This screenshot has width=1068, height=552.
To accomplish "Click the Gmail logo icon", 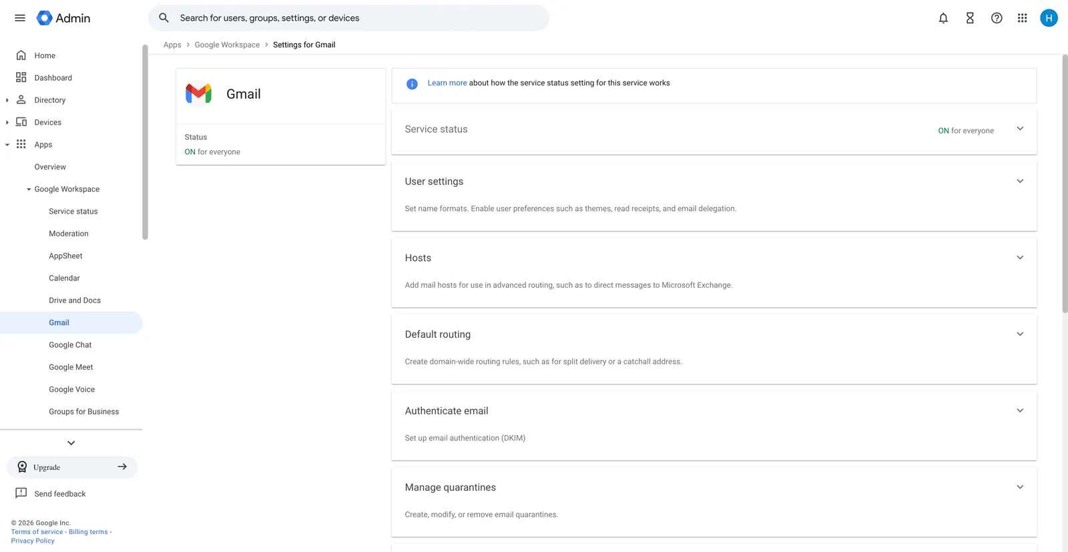I will pyautogui.click(x=198, y=94).
